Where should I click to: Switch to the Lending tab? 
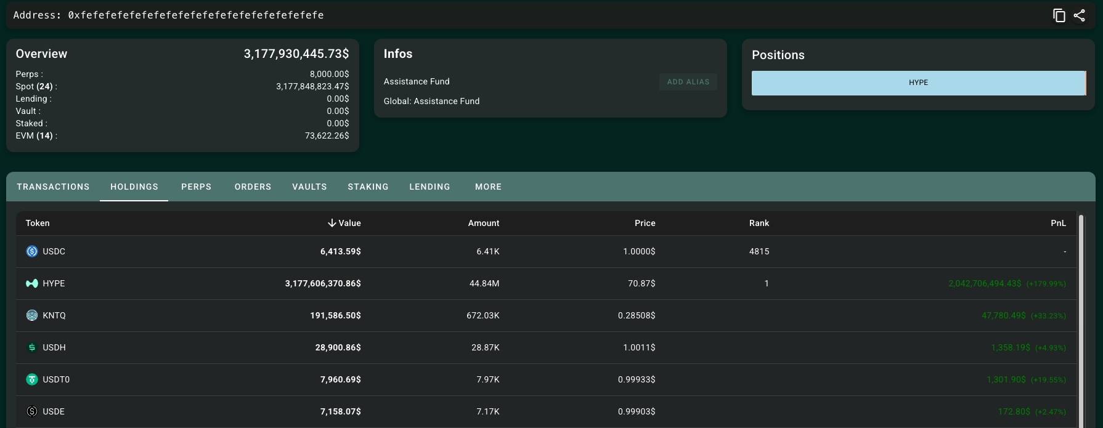pos(429,187)
